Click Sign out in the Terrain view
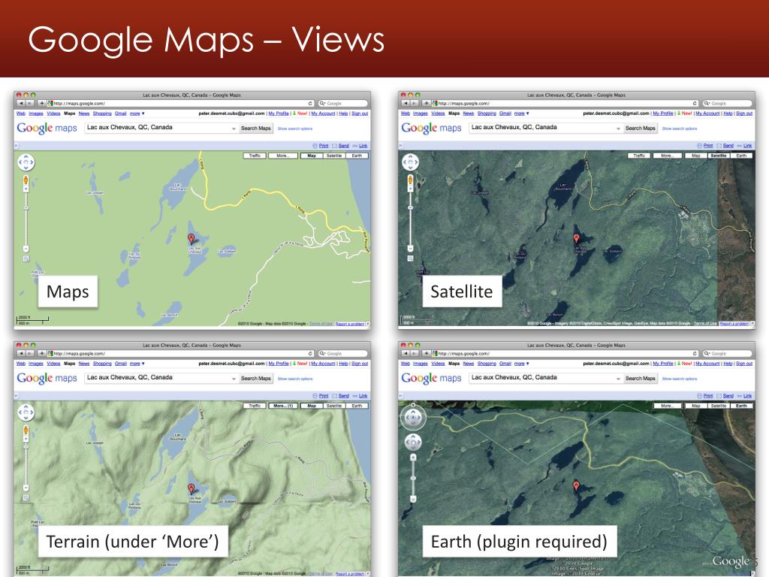 point(360,364)
